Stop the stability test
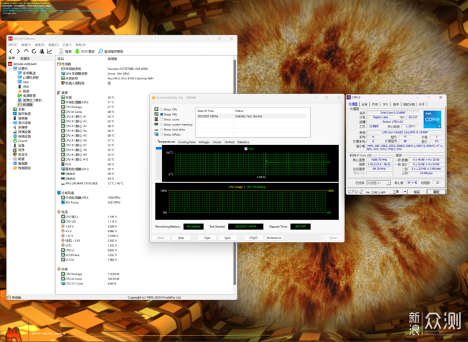This screenshot has height=342, width=468. (x=181, y=238)
